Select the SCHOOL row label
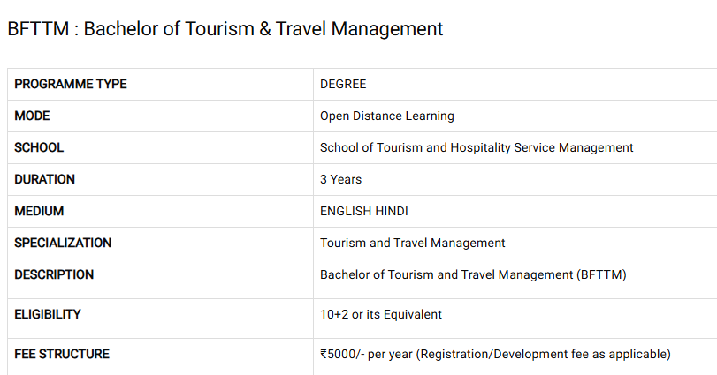This screenshot has height=375, width=717. 39,148
